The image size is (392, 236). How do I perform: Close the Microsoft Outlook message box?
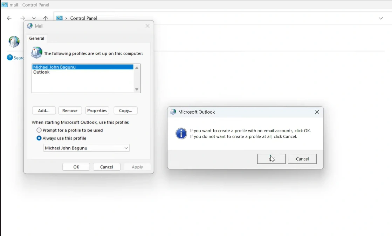click(x=317, y=112)
